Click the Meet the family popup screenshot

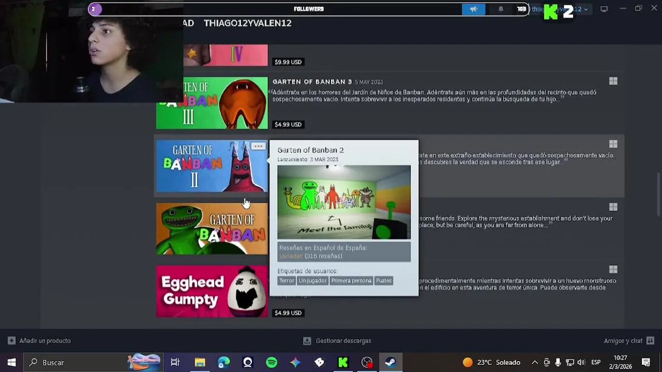click(x=344, y=202)
